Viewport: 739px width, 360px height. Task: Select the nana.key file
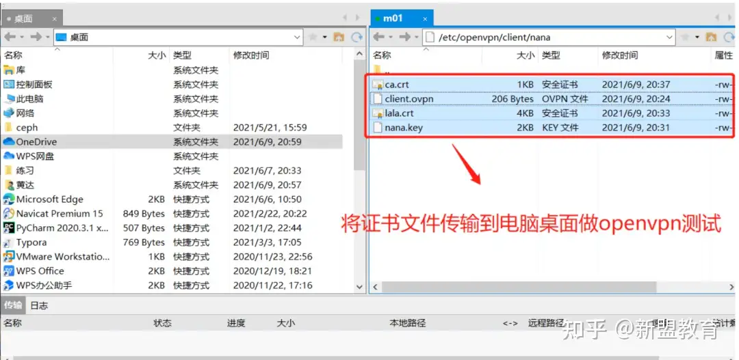pyautogui.click(x=404, y=128)
